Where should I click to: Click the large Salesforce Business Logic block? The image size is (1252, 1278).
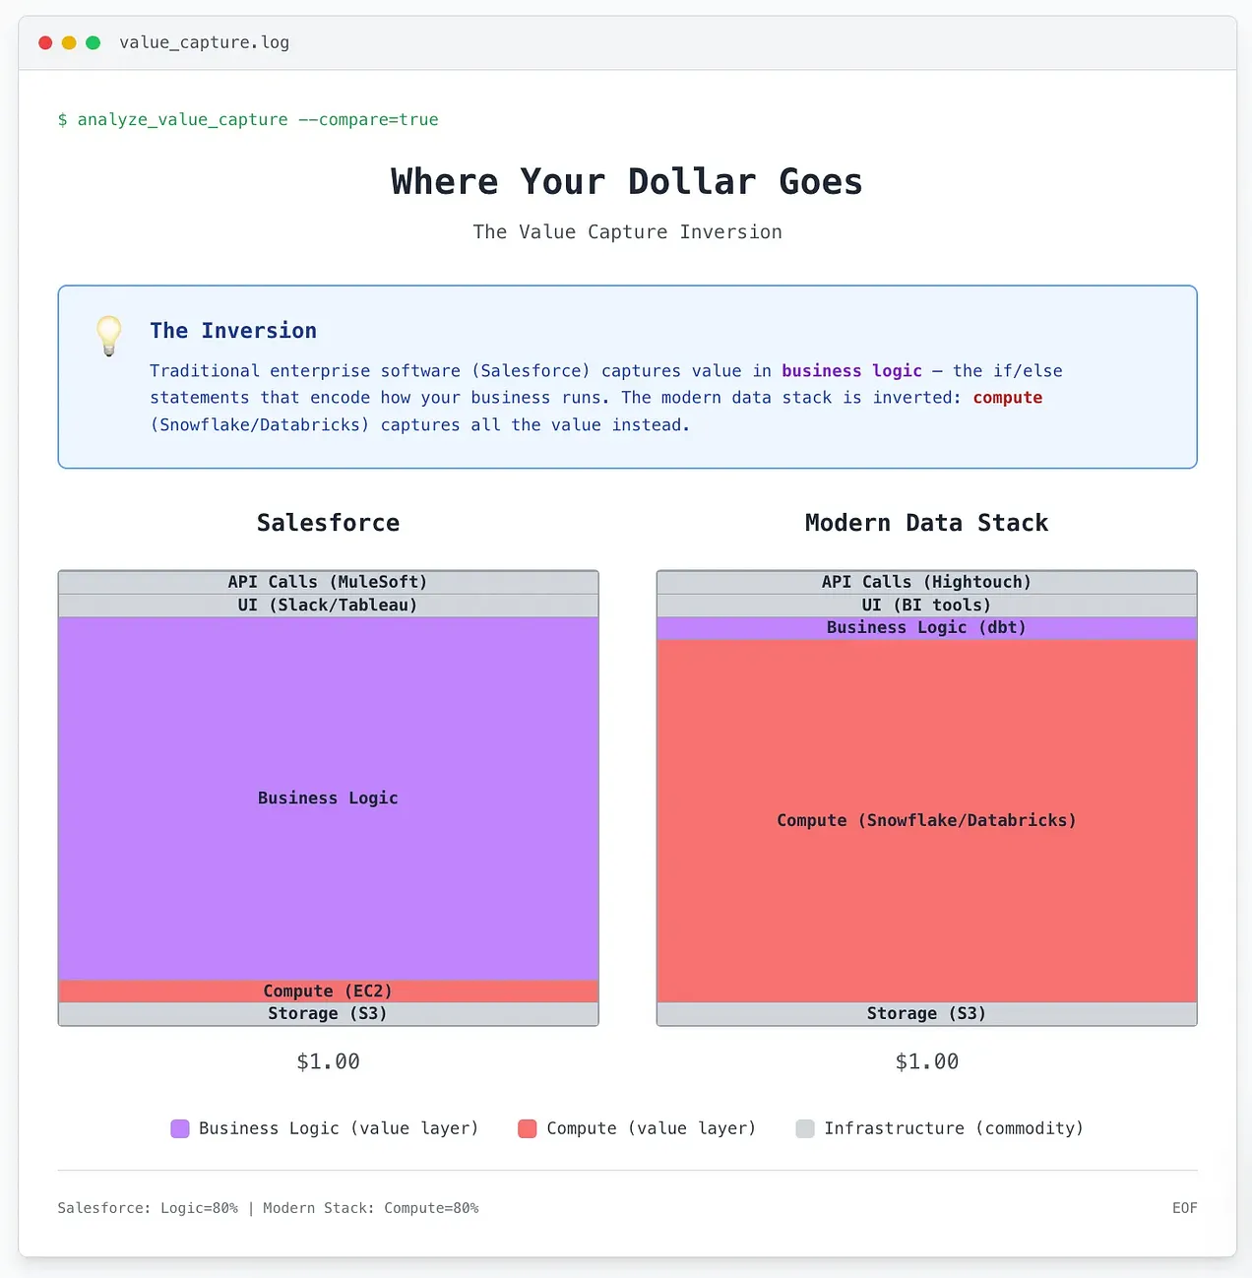(328, 799)
